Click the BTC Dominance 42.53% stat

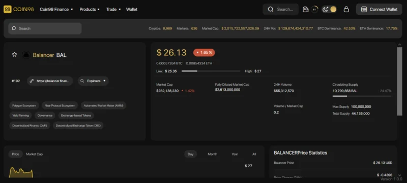tap(336, 28)
